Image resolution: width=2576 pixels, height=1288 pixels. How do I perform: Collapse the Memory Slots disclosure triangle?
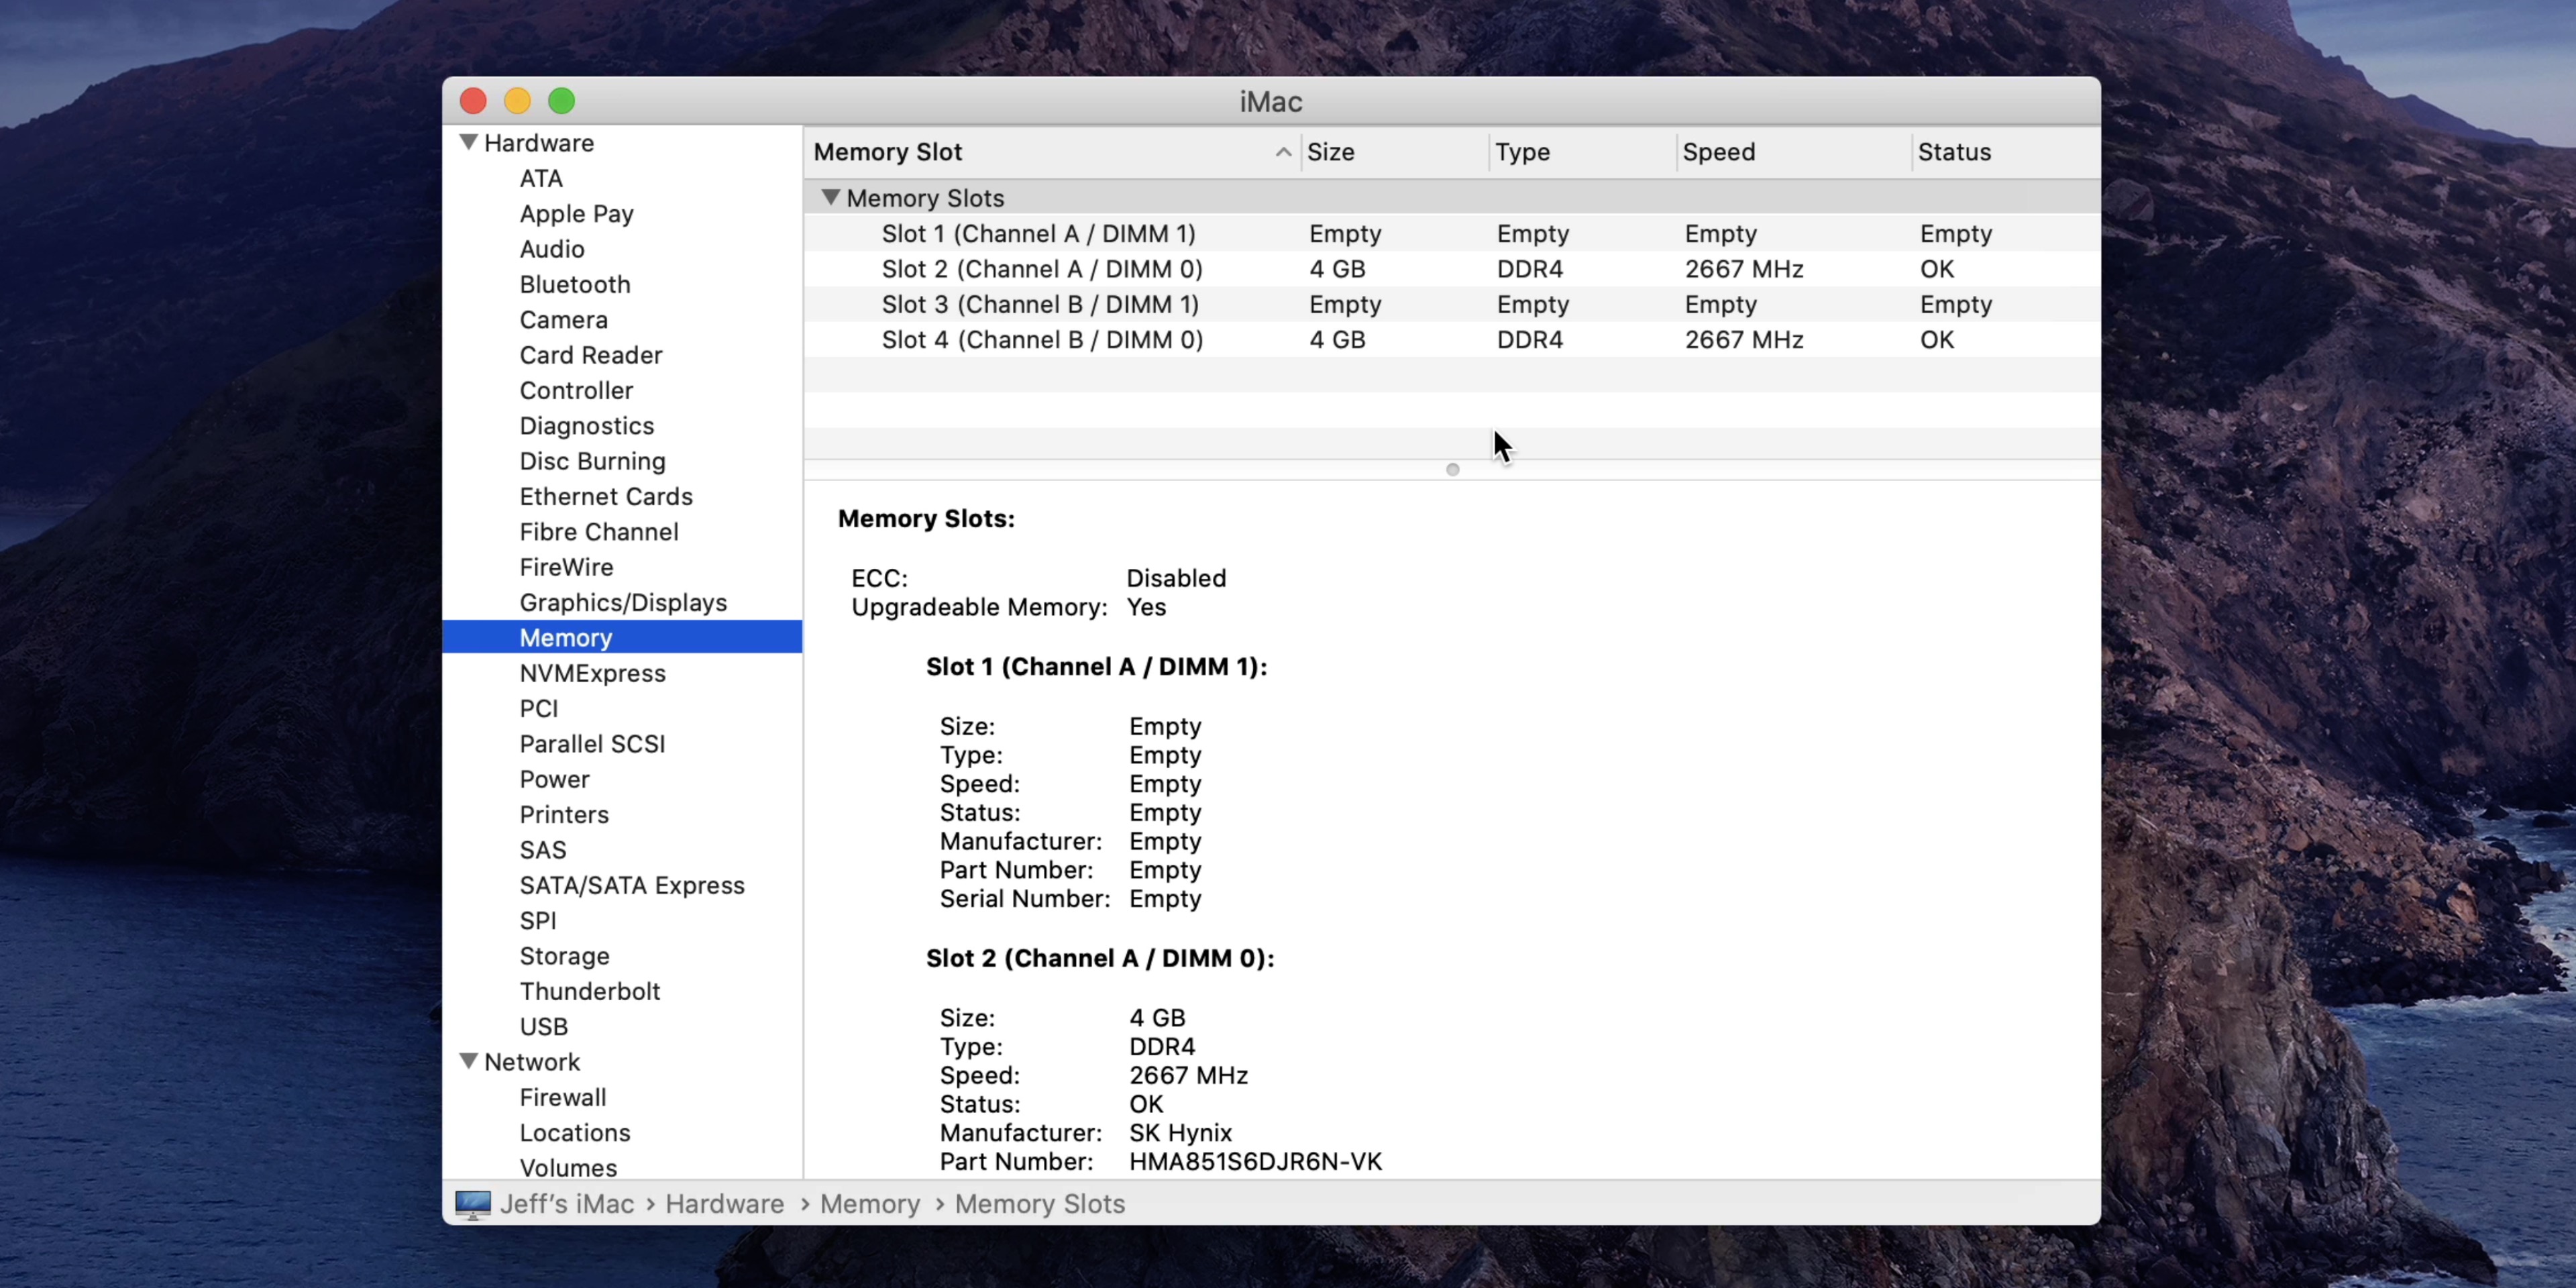(830, 197)
